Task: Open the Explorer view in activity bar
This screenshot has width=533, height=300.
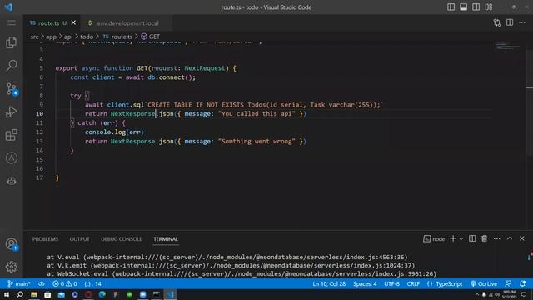Action: coord(11,42)
